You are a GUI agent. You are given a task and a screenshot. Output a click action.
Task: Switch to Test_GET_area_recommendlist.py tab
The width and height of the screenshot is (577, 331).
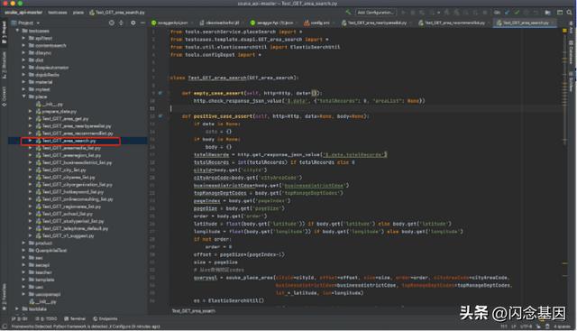point(453,23)
